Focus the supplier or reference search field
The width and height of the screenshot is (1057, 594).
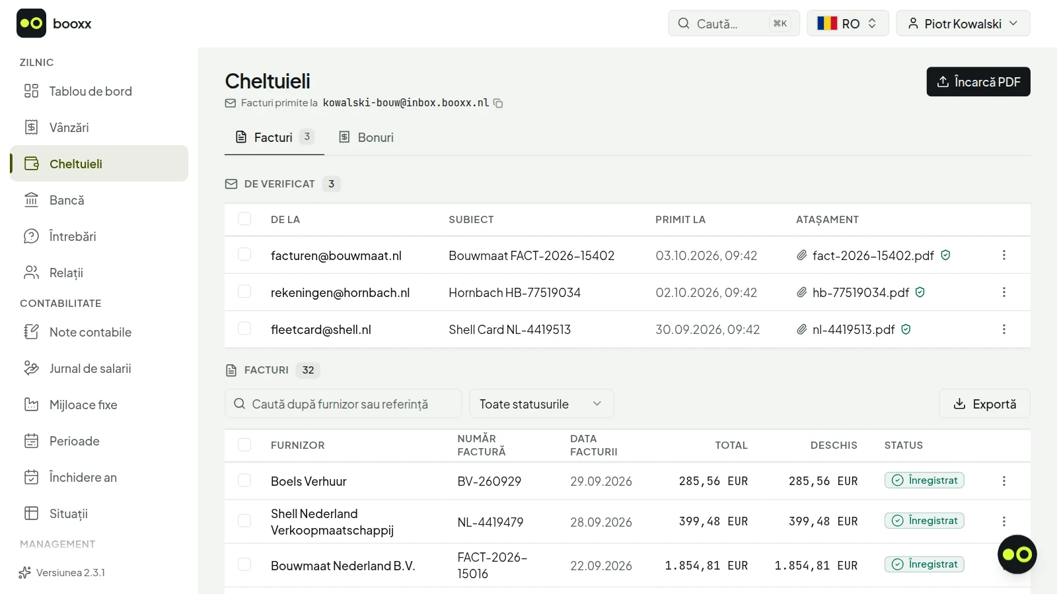[344, 404]
